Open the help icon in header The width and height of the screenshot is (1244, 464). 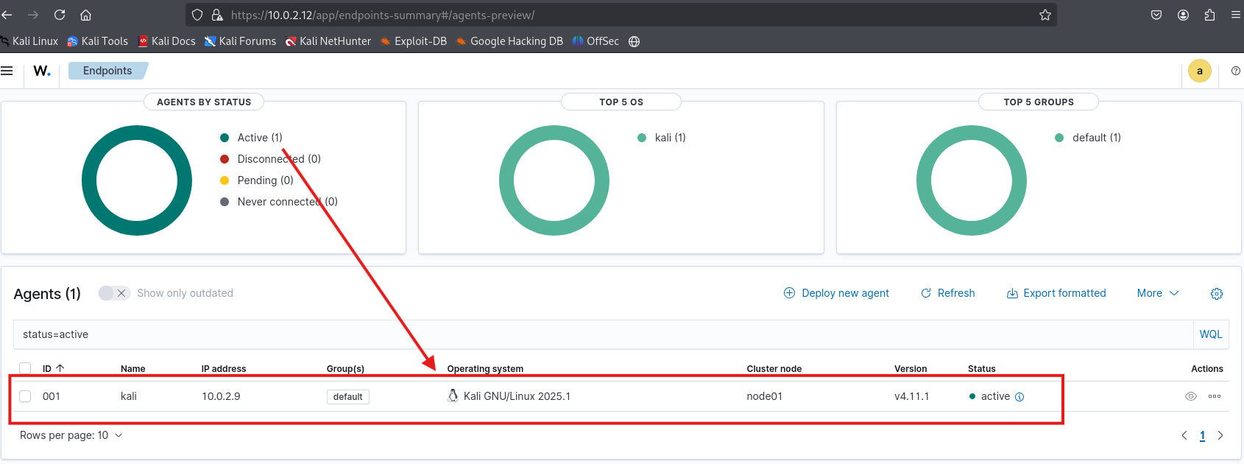click(x=1235, y=71)
